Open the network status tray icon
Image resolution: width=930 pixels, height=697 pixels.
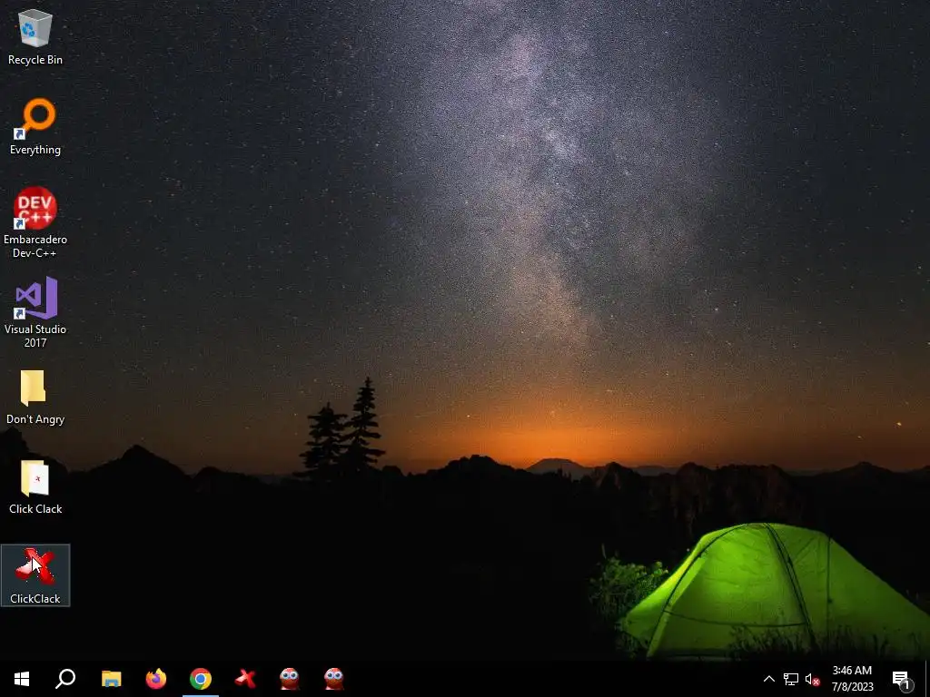(x=791, y=679)
